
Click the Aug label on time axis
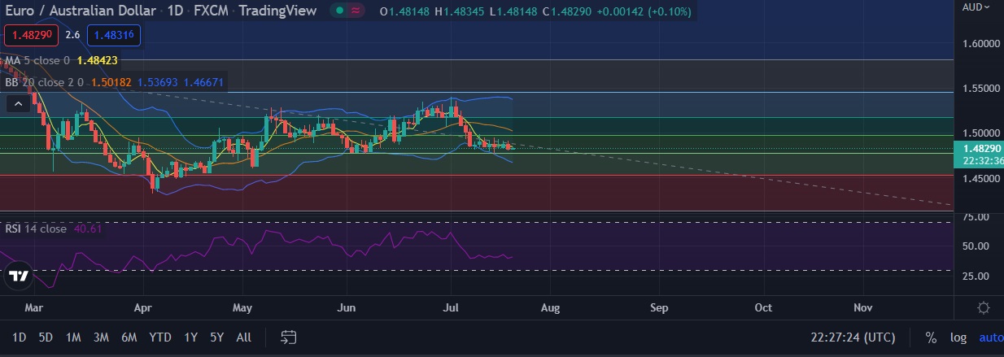[551, 308]
